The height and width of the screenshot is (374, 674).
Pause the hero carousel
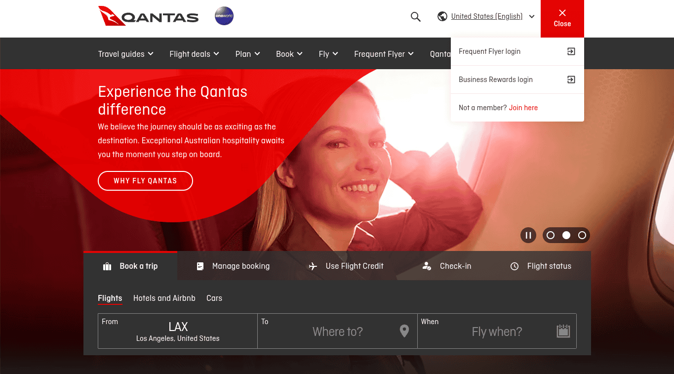coord(528,235)
